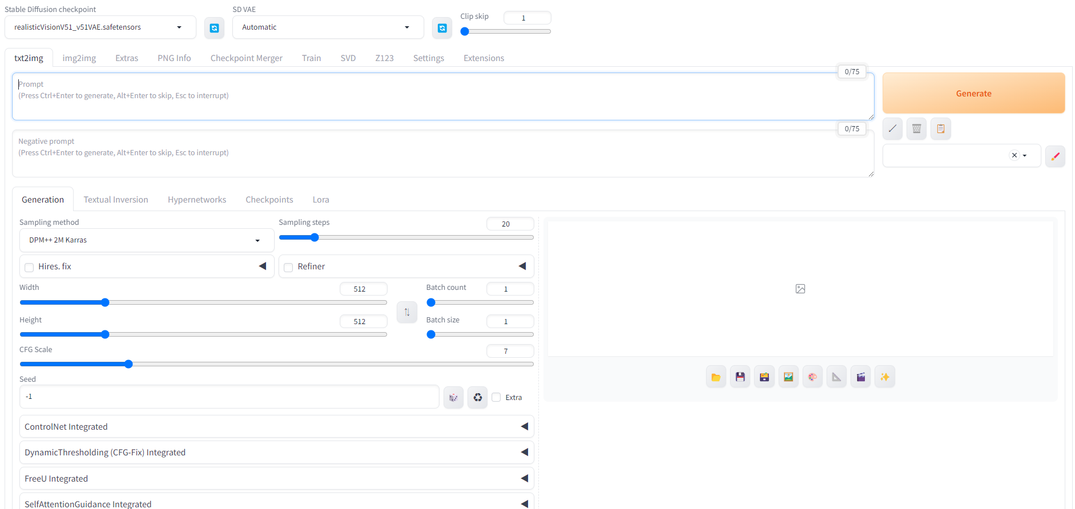This screenshot has height=509, width=1075.
Task: Open the Checkpoint Merger tab
Action: [x=247, y=58]
